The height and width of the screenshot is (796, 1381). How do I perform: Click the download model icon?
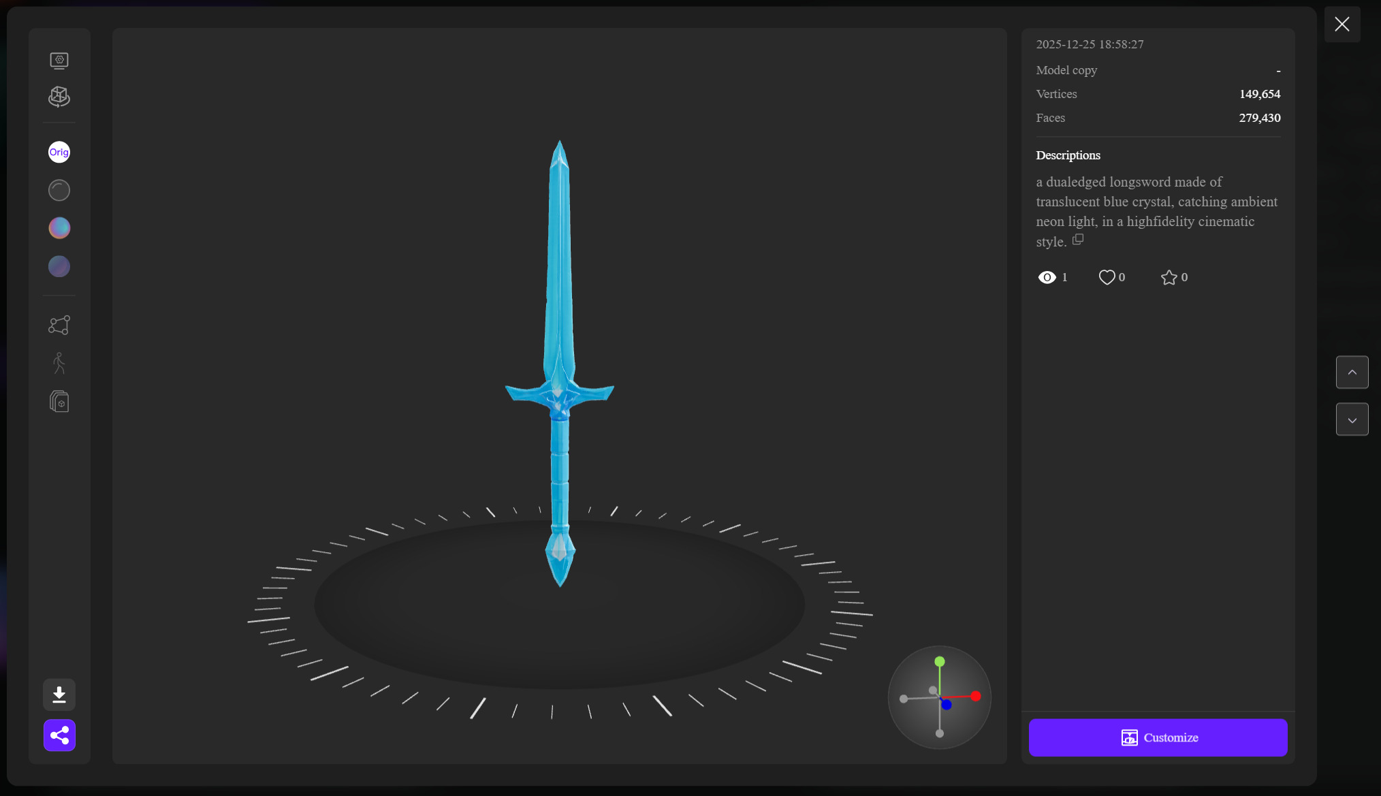tap(59, 695)
